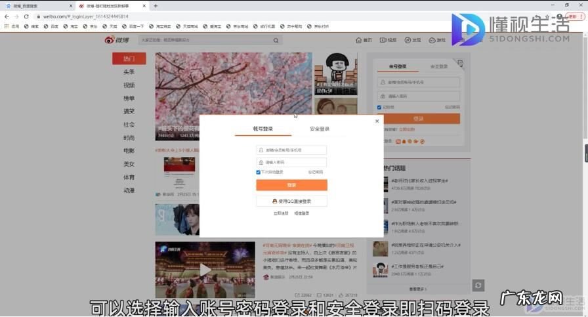Select 社会 in left sidebar
The height and width of the screenshot is (317, 588).
pos(129,125)
